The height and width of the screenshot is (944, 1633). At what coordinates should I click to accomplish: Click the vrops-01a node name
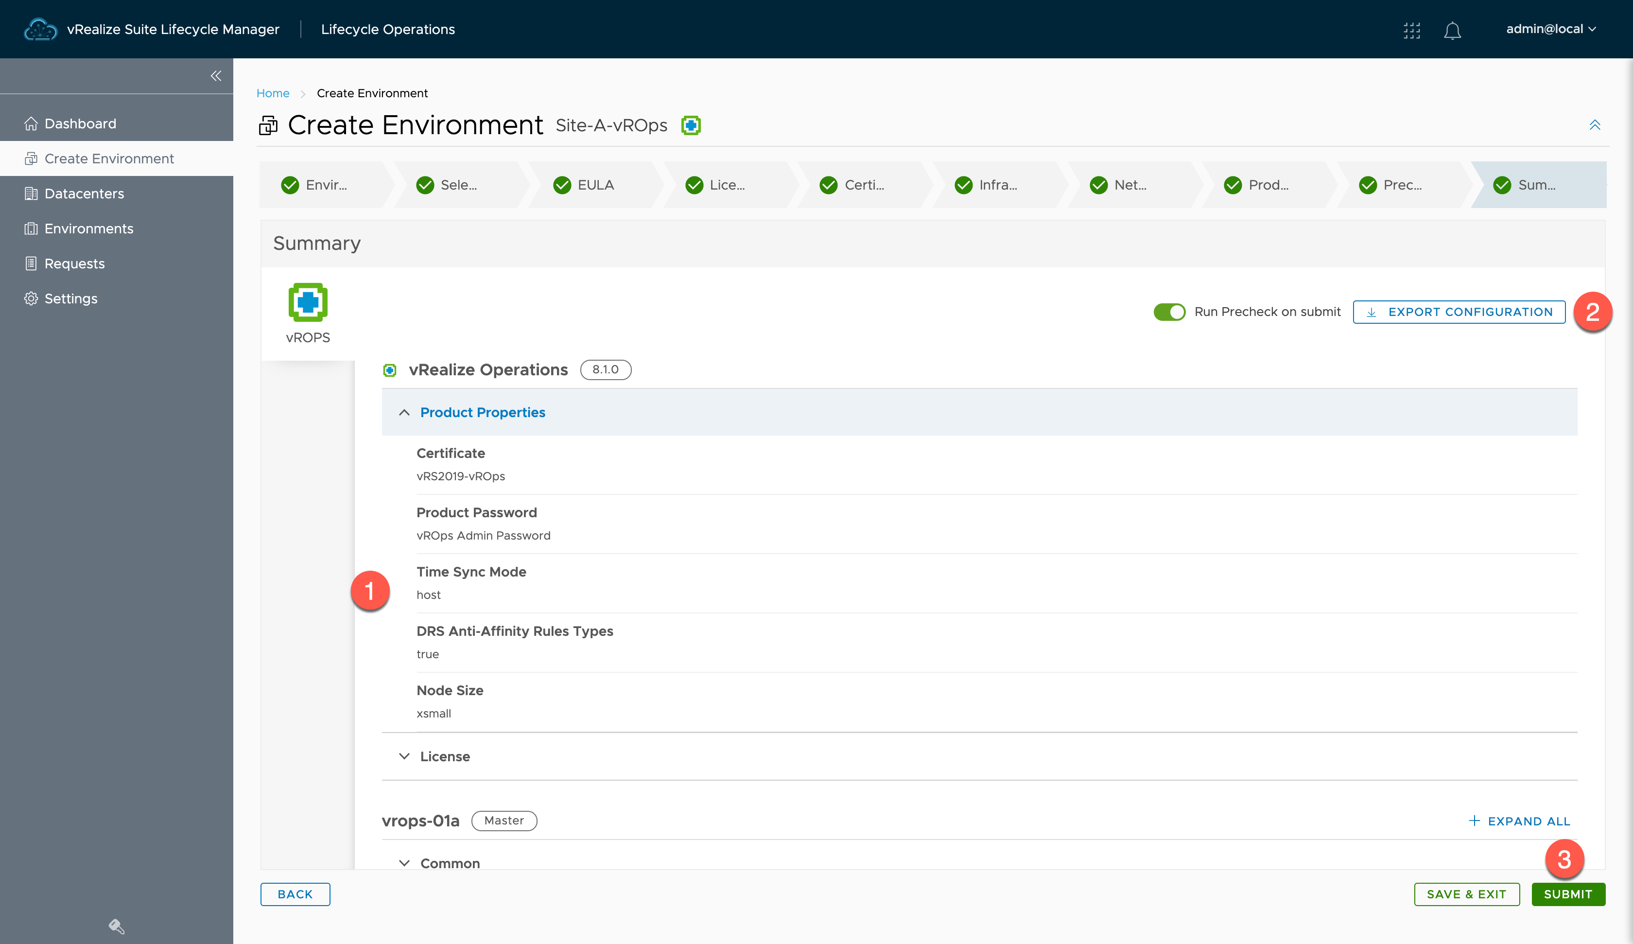(420, 821)
